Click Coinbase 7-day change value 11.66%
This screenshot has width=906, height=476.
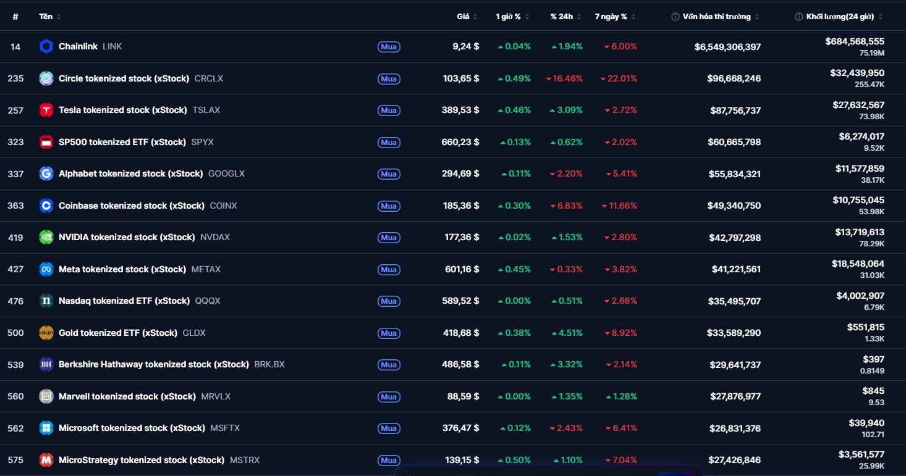point(619,206)
